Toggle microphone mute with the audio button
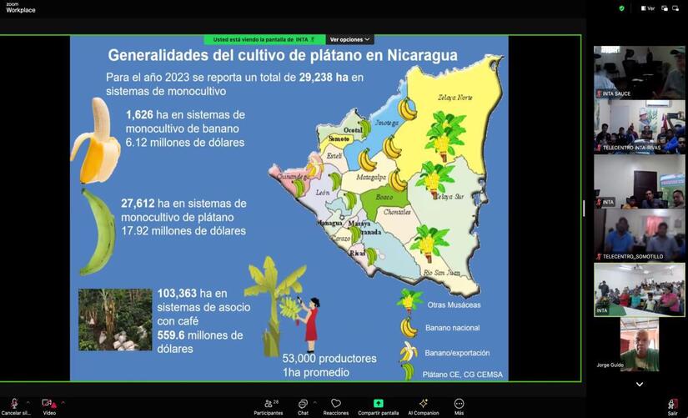 (x=14, y=404)
